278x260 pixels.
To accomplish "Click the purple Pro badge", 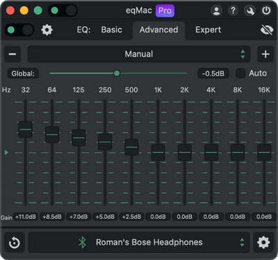I will tap(165, 10).
